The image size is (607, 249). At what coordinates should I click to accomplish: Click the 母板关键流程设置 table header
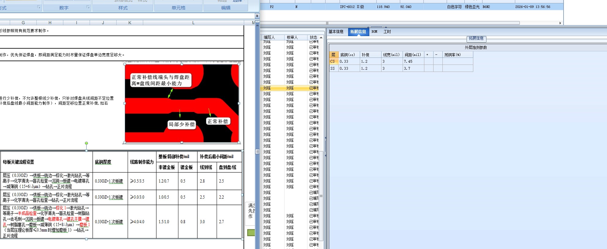click(x=18, y=162)
